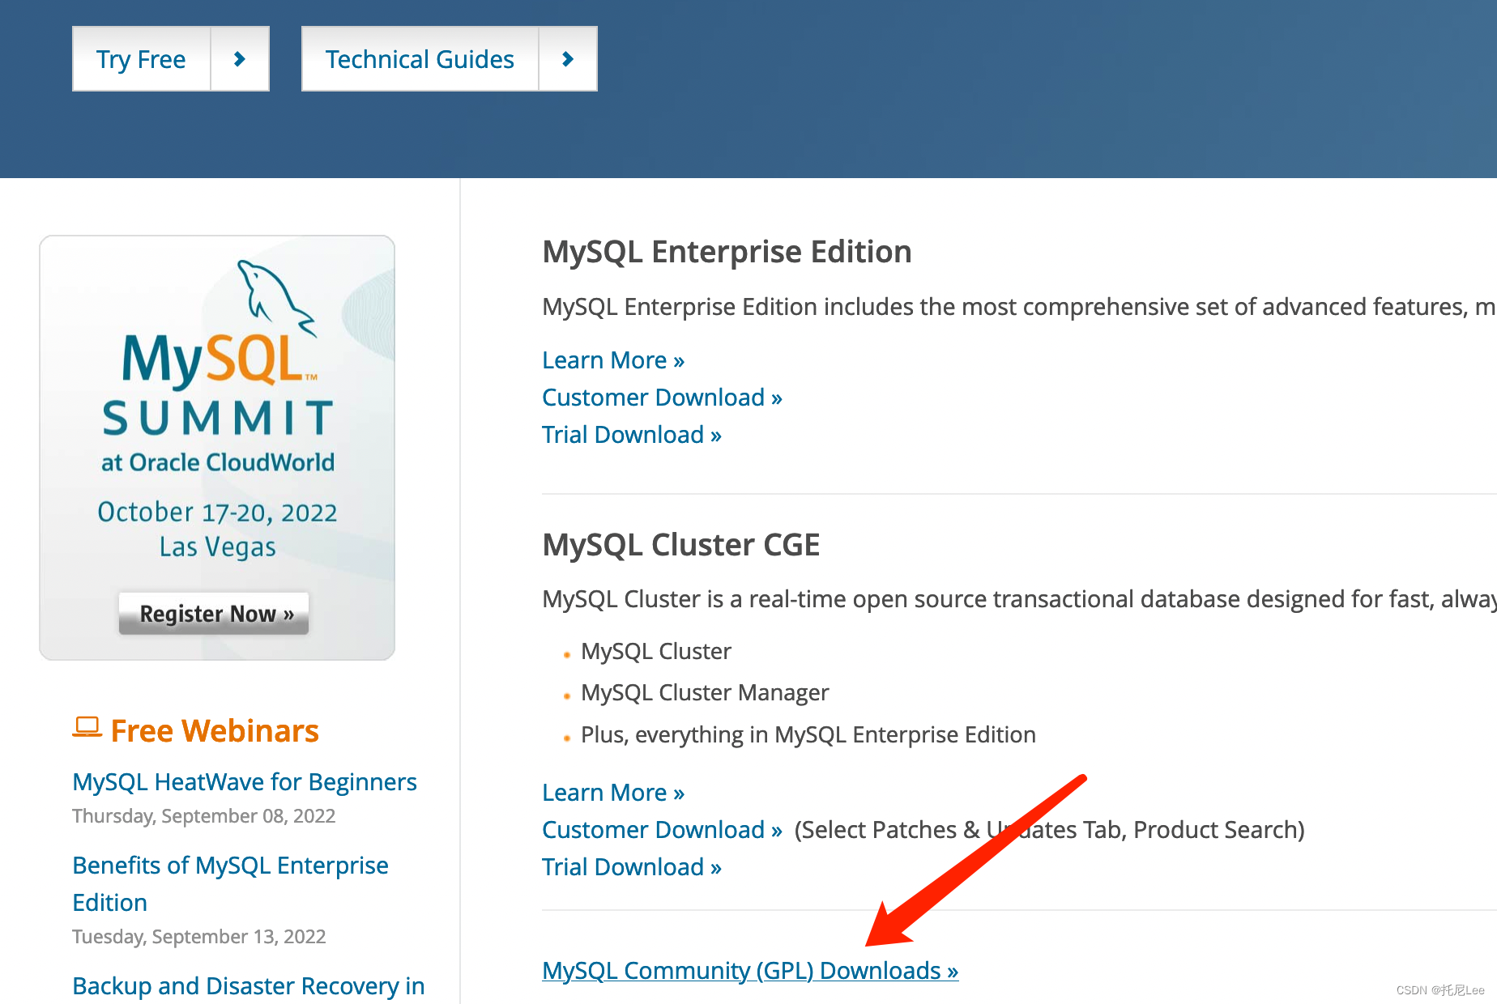The image size is (1497, 1004).
Task: Click the 'Las Vegas' text in banner
Action: coord(218,547)
